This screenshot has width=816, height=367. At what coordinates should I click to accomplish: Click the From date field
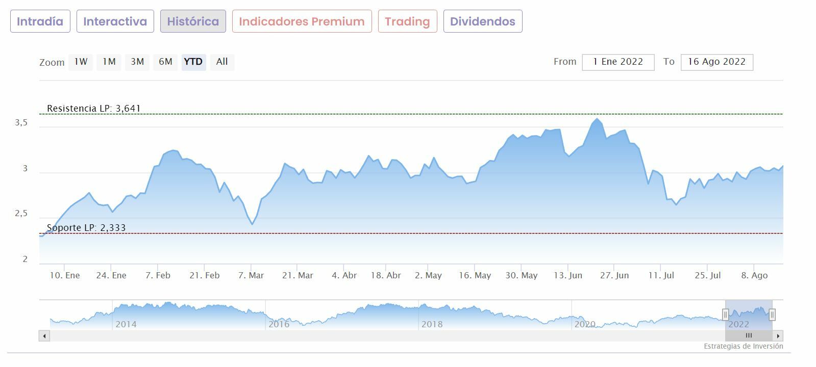coord(618,62)
